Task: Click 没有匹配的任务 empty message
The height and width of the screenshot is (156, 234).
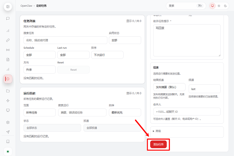Action: click(x=34, y=78)
